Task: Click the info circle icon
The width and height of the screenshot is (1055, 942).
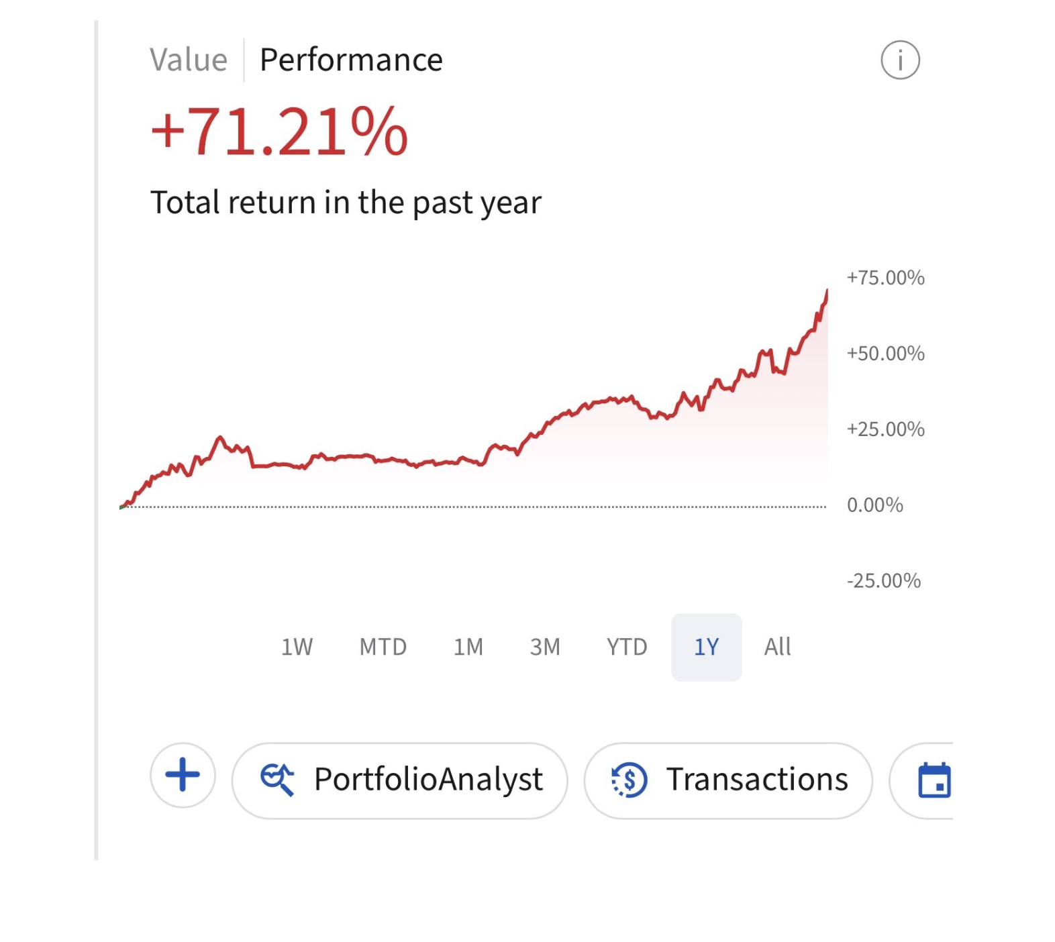Action: (899, 60)
